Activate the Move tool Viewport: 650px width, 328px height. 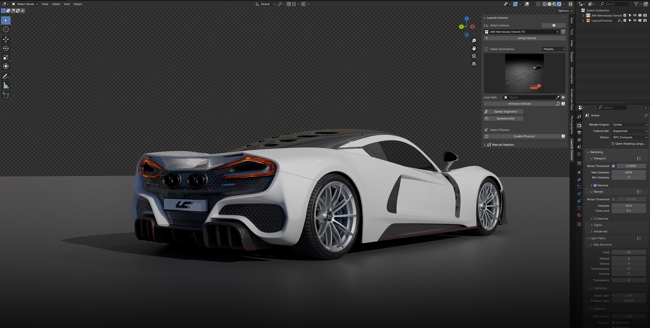(x=6, y=39)
